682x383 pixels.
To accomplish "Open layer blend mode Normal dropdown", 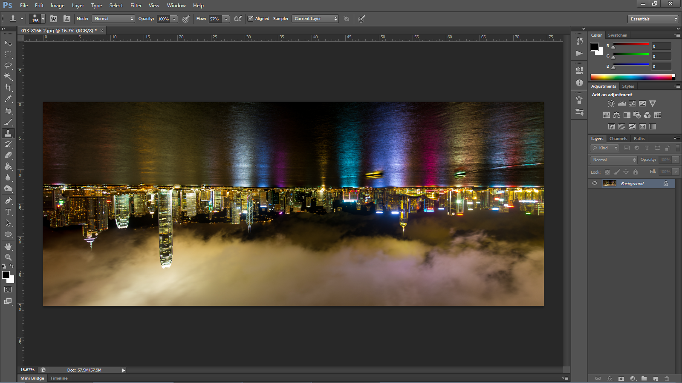I will pyautogui.click(x=613, y=160).
